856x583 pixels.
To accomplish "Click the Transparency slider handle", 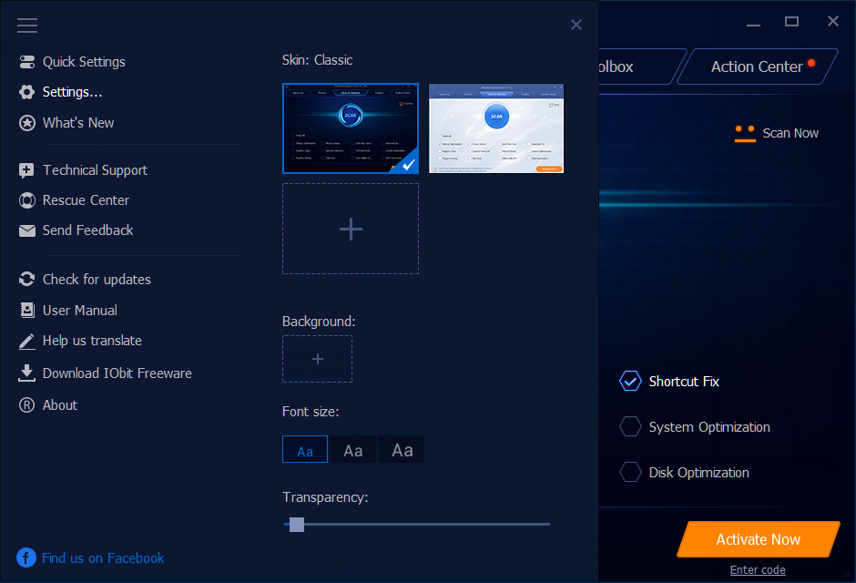I will point(296,524).
